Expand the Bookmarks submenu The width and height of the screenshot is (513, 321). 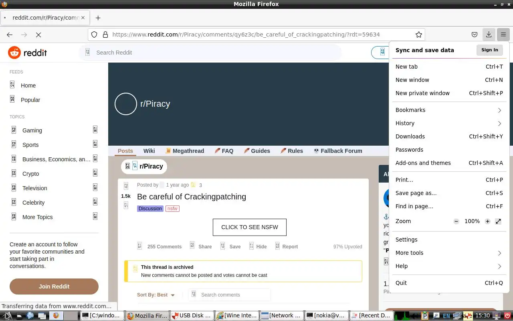[x=449, y=110]
